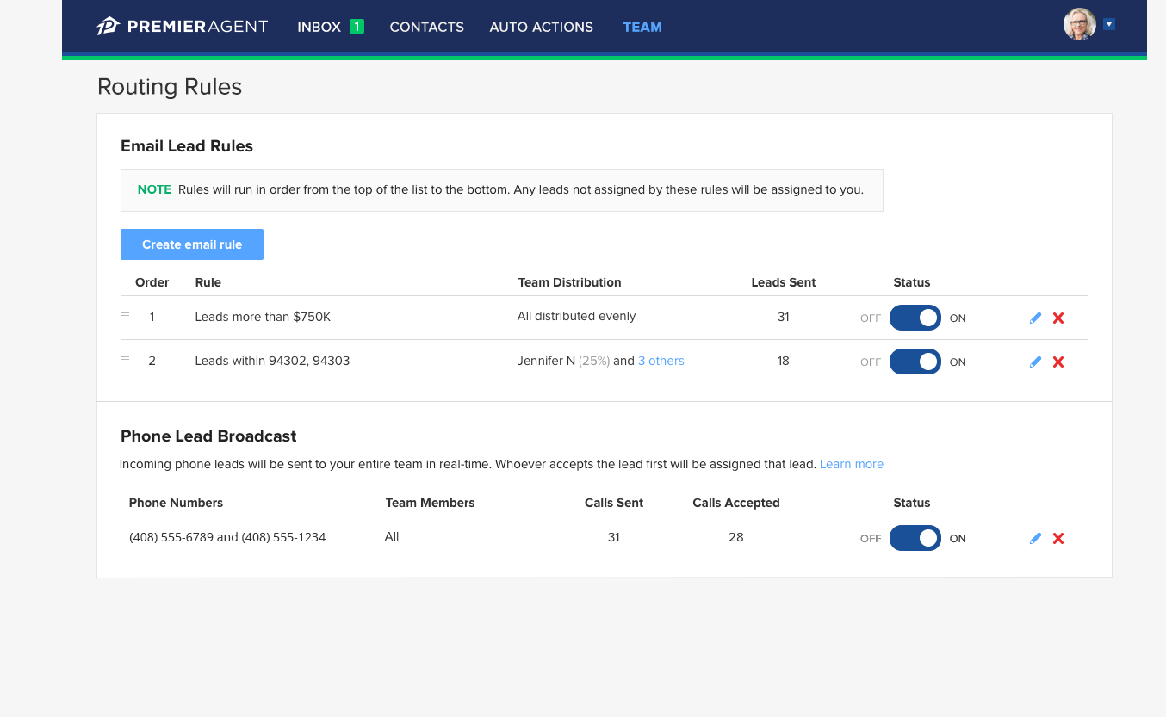The image size is (1166, 717).
Task: Delete the "Leads within 94302, 94303" rule
Action: point(1058,362)
